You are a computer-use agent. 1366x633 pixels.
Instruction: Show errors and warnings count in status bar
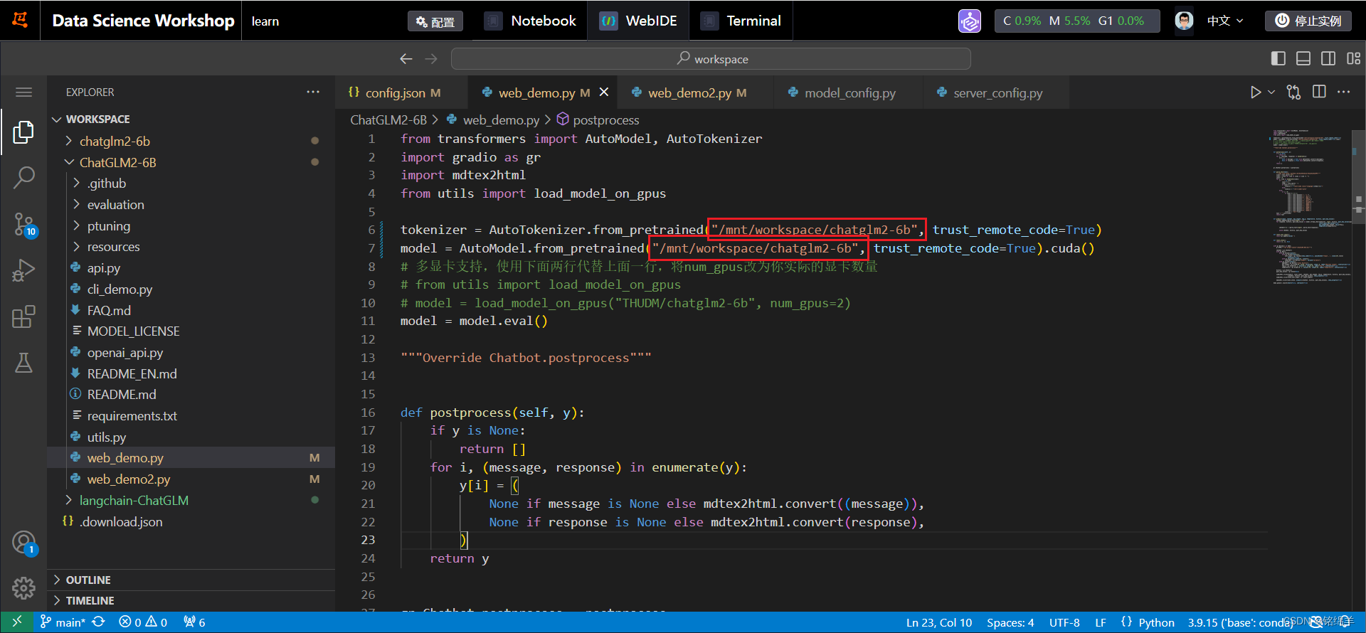click(143, 622)
